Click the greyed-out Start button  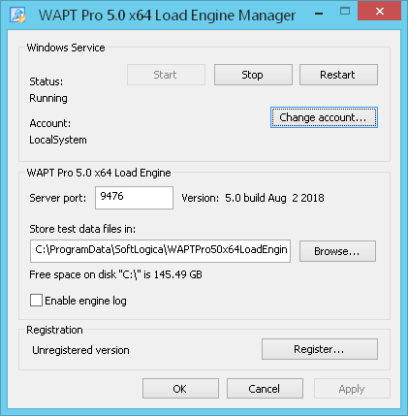[x=166, y=75]
